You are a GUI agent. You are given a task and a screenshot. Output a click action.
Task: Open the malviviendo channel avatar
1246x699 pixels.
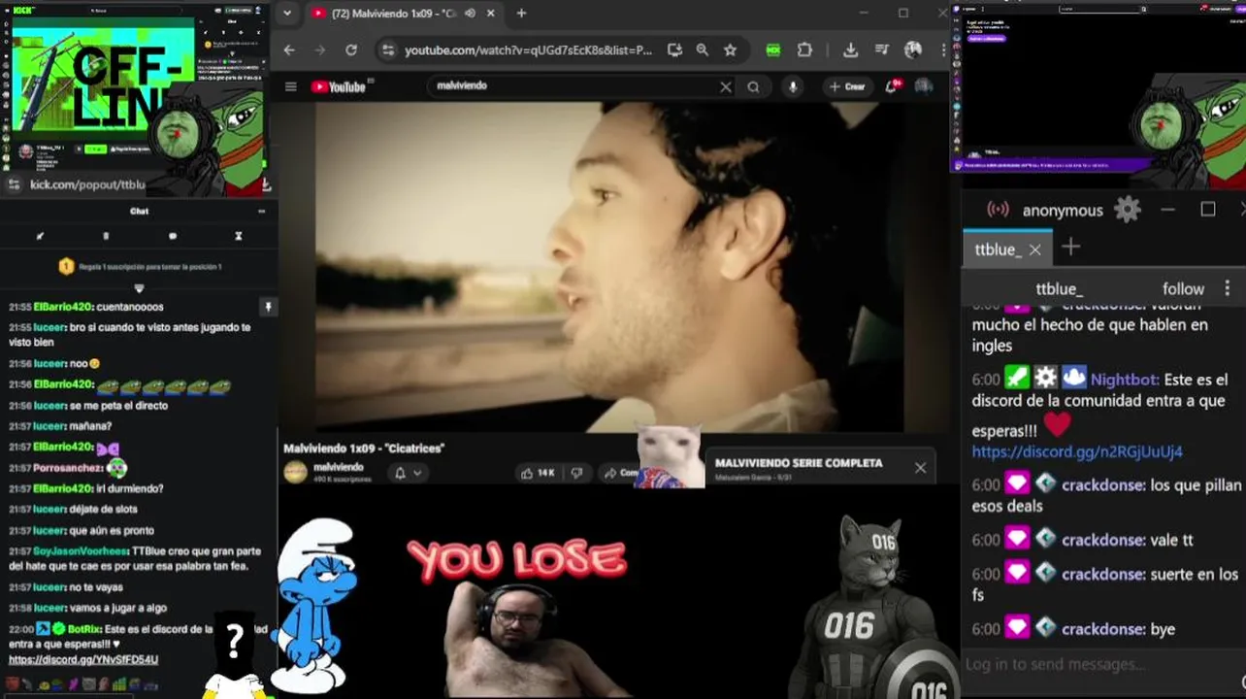[x=295, y=473]
